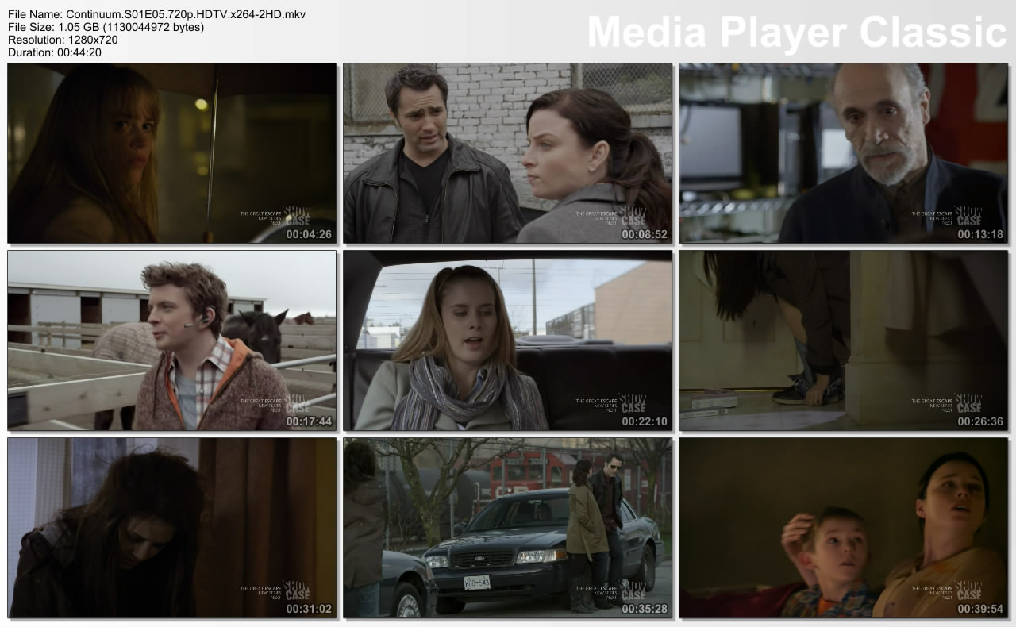Click the 00:26:36 timestamp label
Viewport: 1016px width, 627px height.
pos(980,421)
